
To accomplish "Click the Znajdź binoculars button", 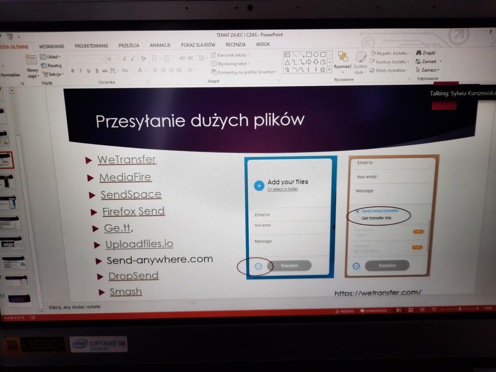I will point(425,53).
